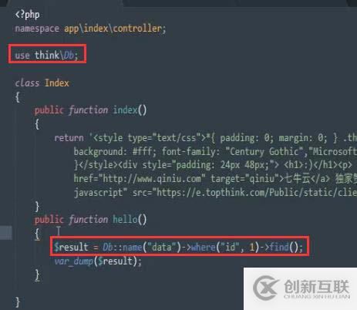Screen dimensions: 357x310
Task: Place cursor on the <?php opening tag
Action: (x=27, y=15)
